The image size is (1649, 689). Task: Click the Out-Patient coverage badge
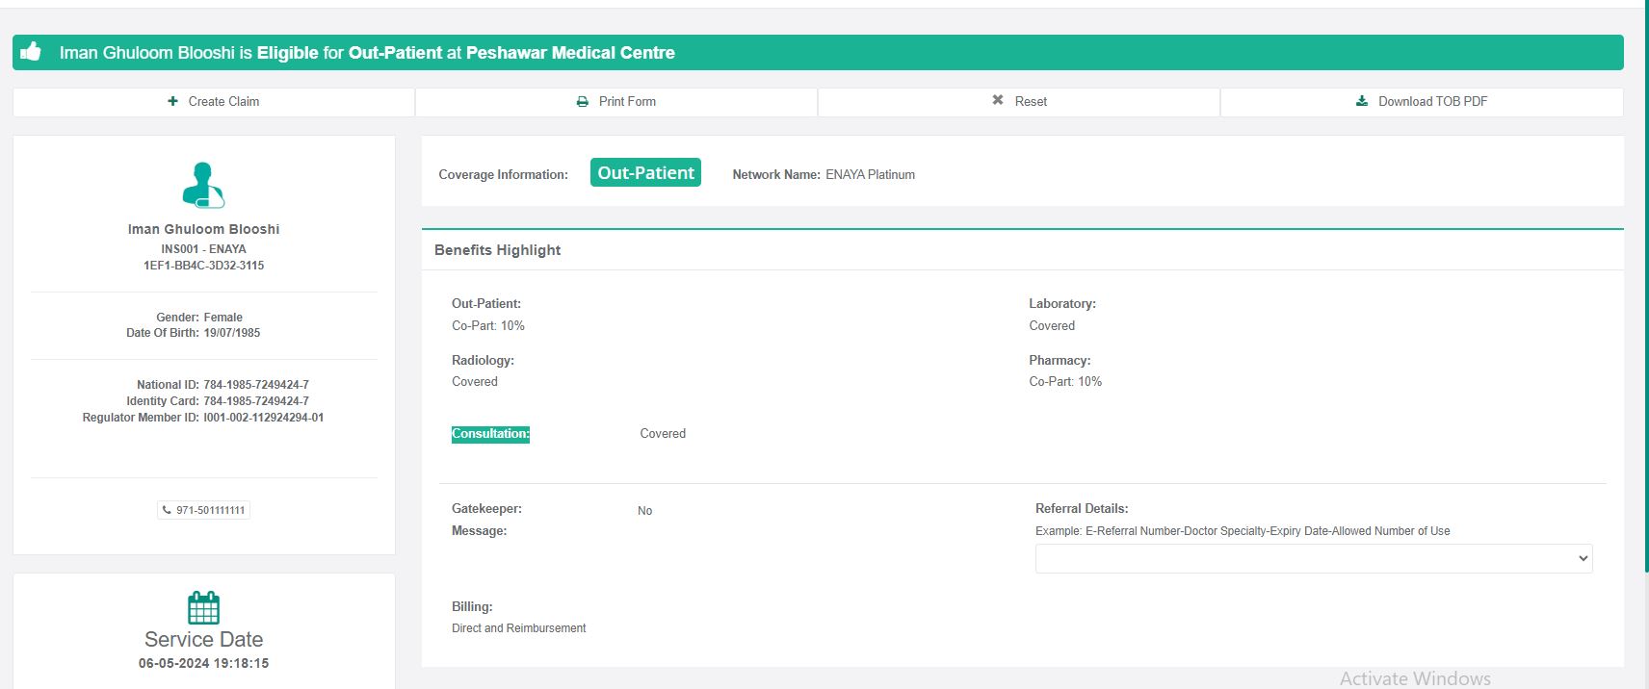point(645,173)
